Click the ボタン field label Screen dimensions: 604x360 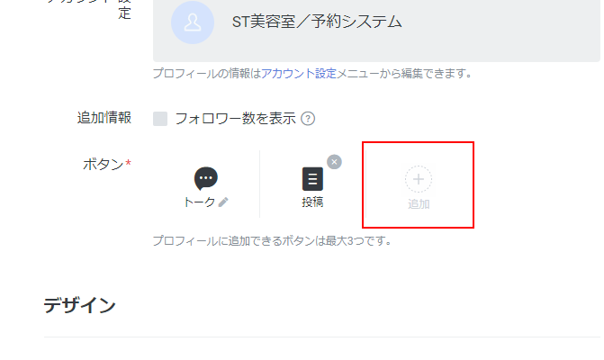coord(104,164)
